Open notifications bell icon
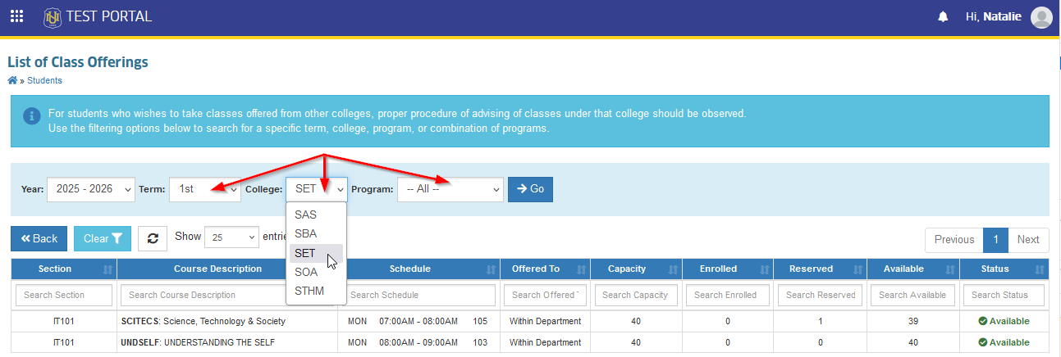This screenshot has height=357, width=1061. pos(943,16)
